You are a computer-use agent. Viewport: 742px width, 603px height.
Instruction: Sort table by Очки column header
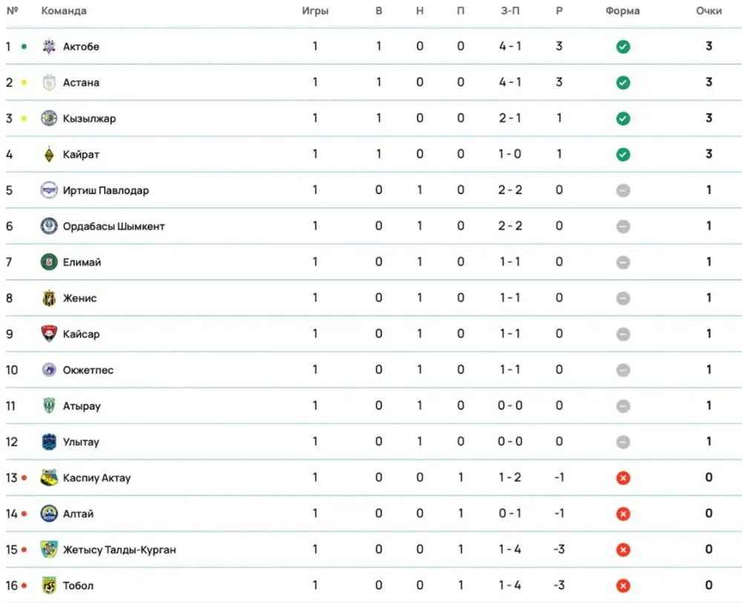pyautogui.click(x=709, y=11)
